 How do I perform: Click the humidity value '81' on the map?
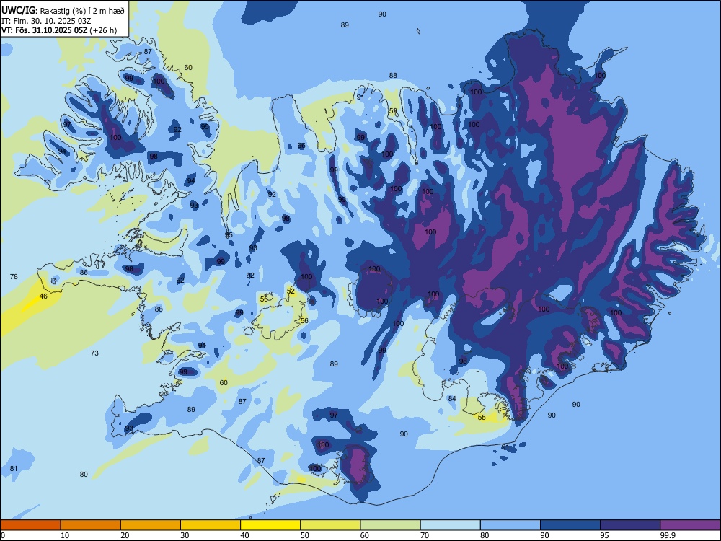point(14,469)
